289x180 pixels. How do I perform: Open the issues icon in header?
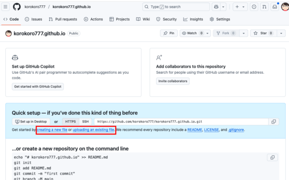[x=254, y=7]
